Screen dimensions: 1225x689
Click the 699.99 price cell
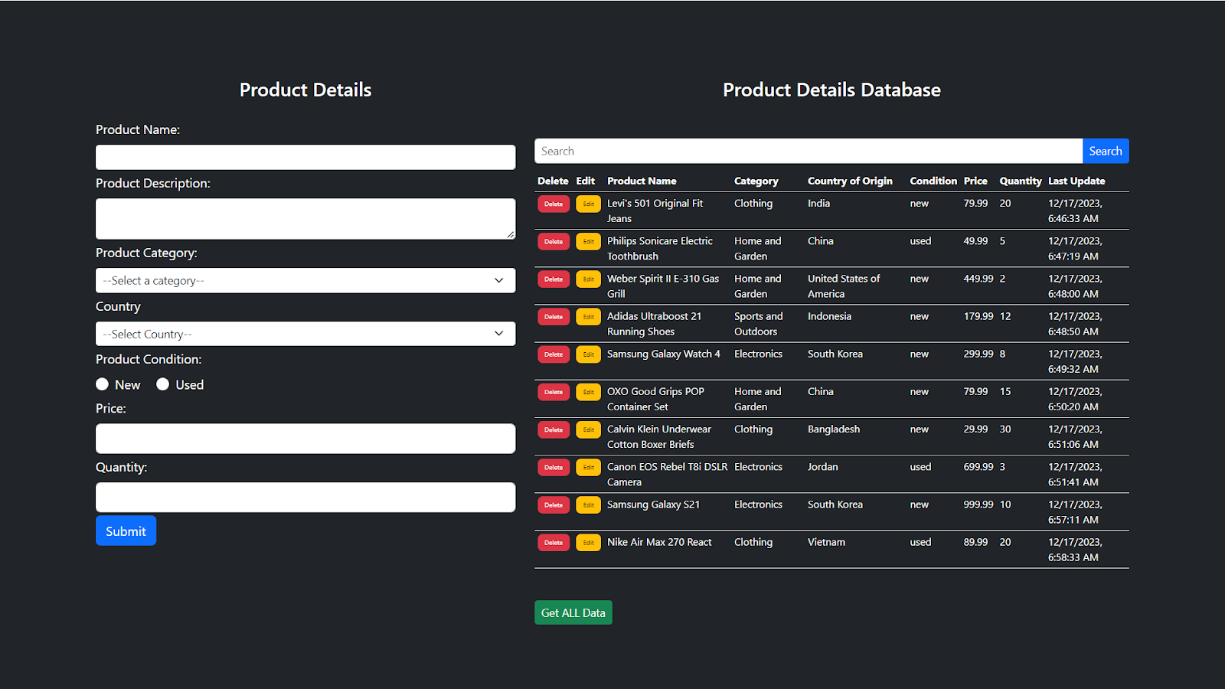(x=978, y=467)
